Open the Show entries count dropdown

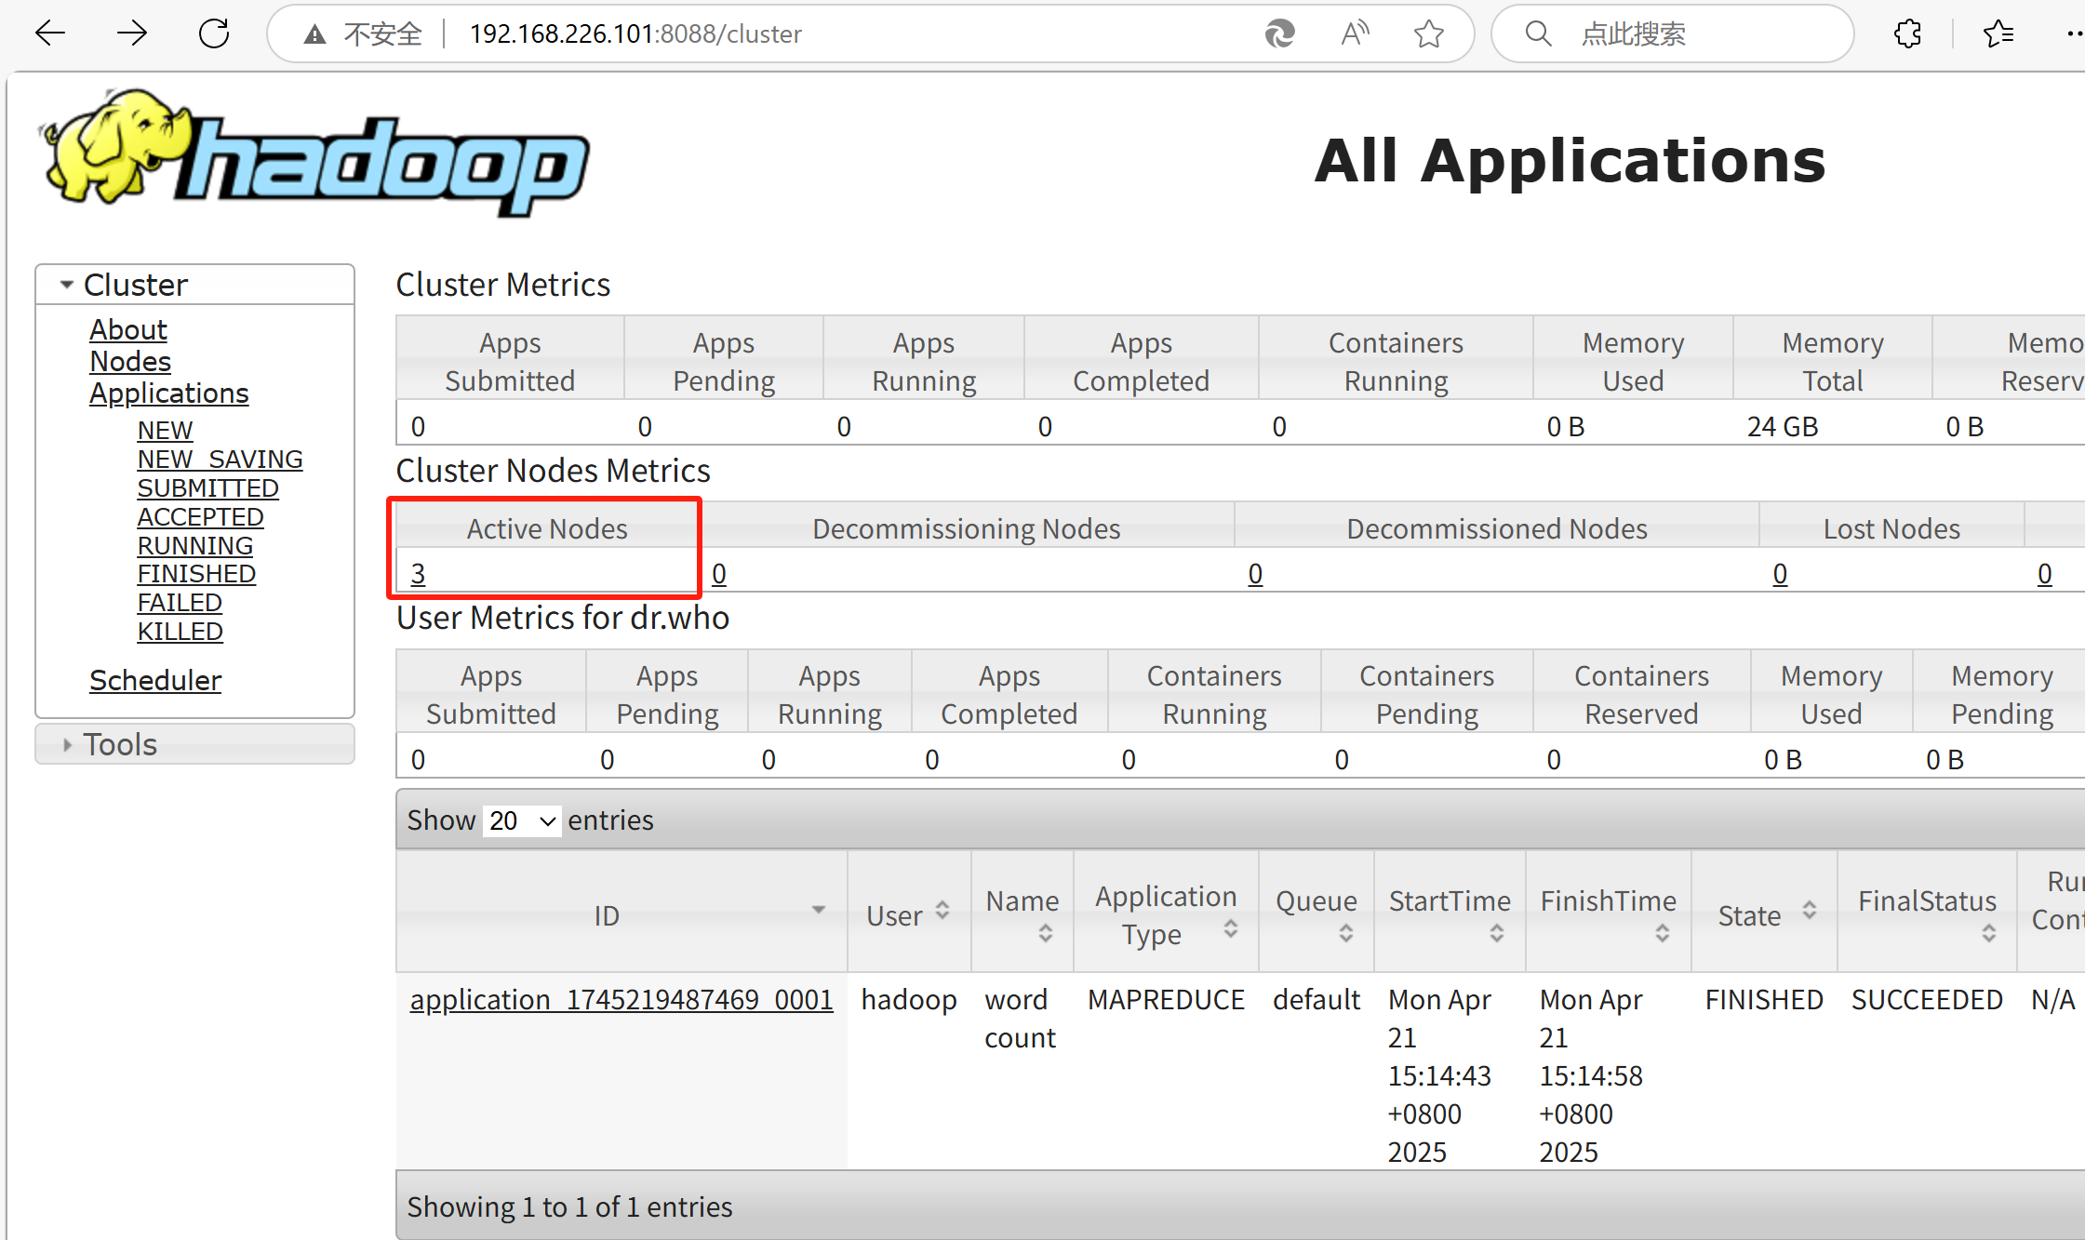[x=522, y=820]
